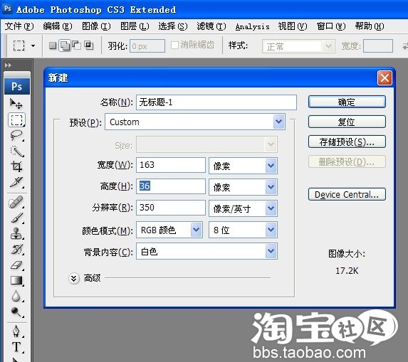Select the Rectangular Marquee tool in toolbox
The height and width of the screenshot is (362, 408).
point(16,119)
